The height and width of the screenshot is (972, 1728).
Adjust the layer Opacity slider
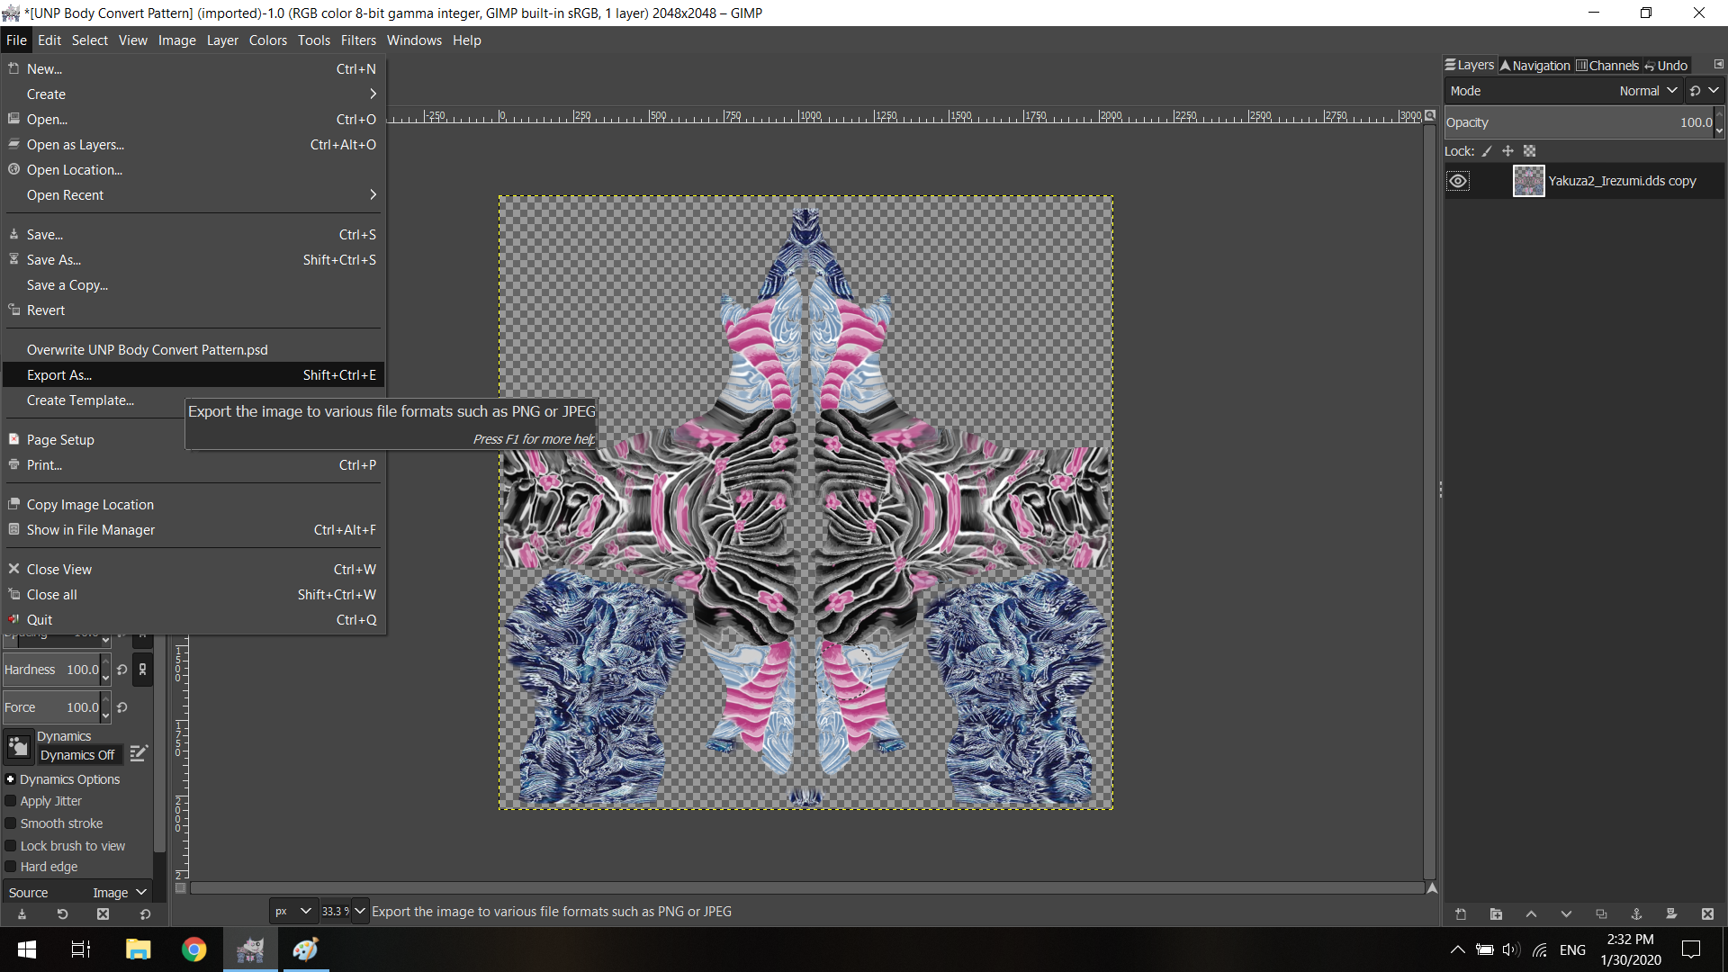point(1579,122)
